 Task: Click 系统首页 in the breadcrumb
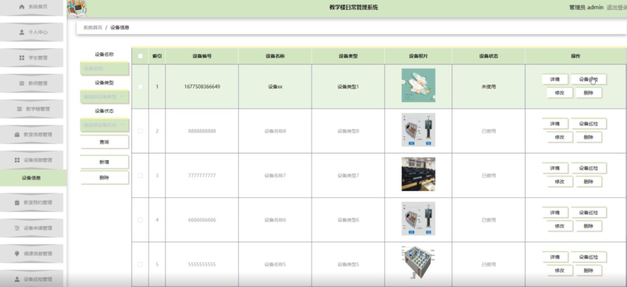(x=93, y=28)
